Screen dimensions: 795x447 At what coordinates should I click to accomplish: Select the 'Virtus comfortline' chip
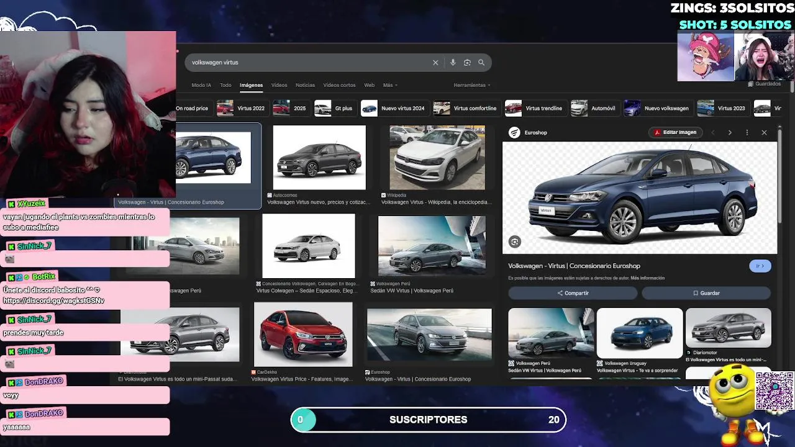466,108
